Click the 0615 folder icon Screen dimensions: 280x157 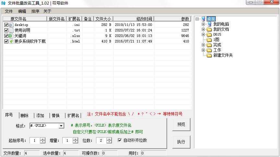[x=209, y=34]
